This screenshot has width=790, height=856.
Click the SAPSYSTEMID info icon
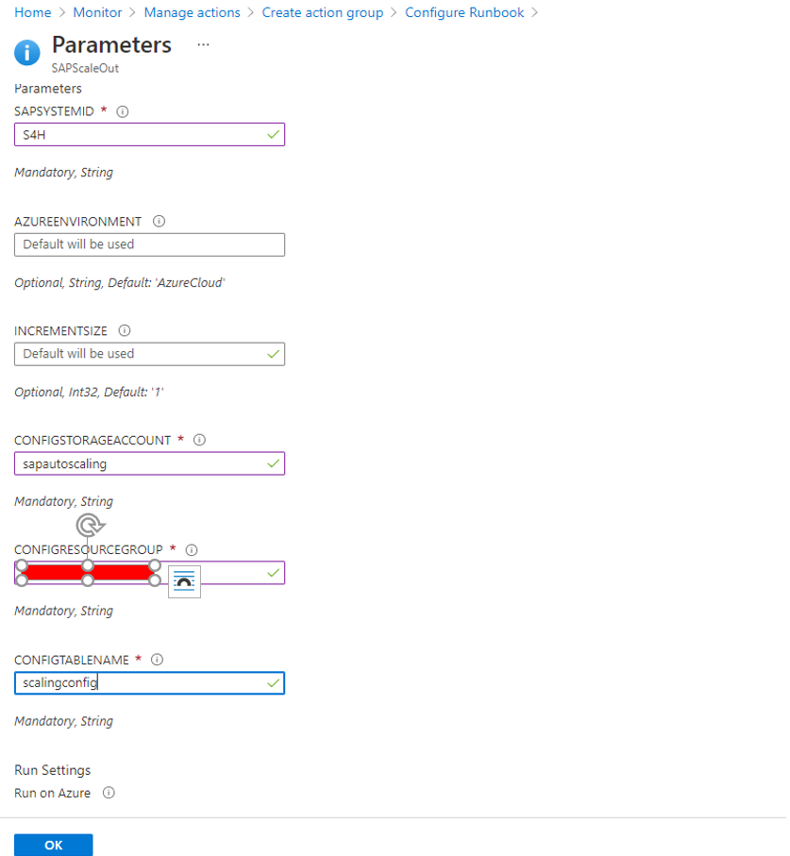[123, 112]
